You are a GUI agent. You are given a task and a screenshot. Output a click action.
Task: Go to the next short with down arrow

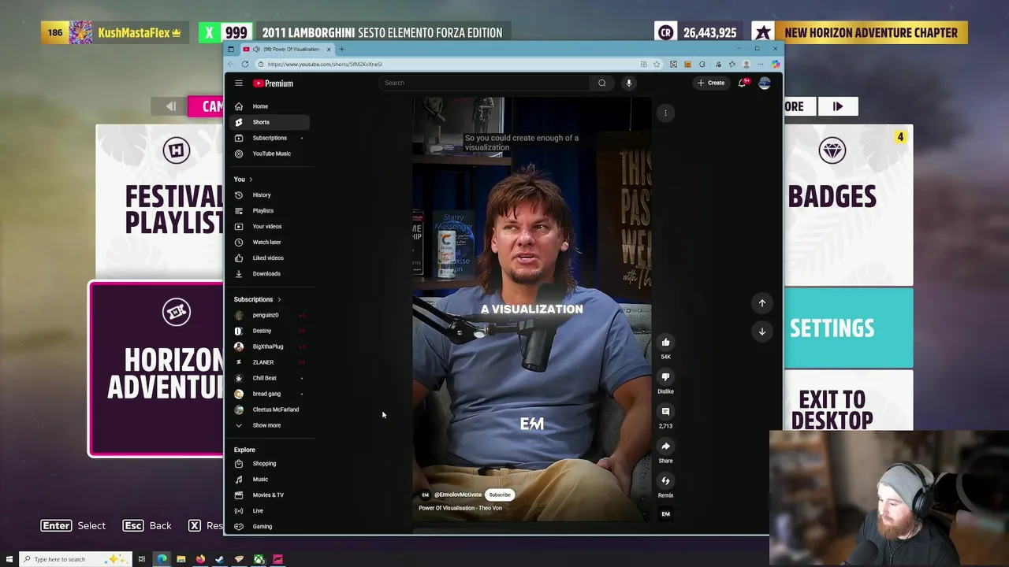tap(761, 332)
